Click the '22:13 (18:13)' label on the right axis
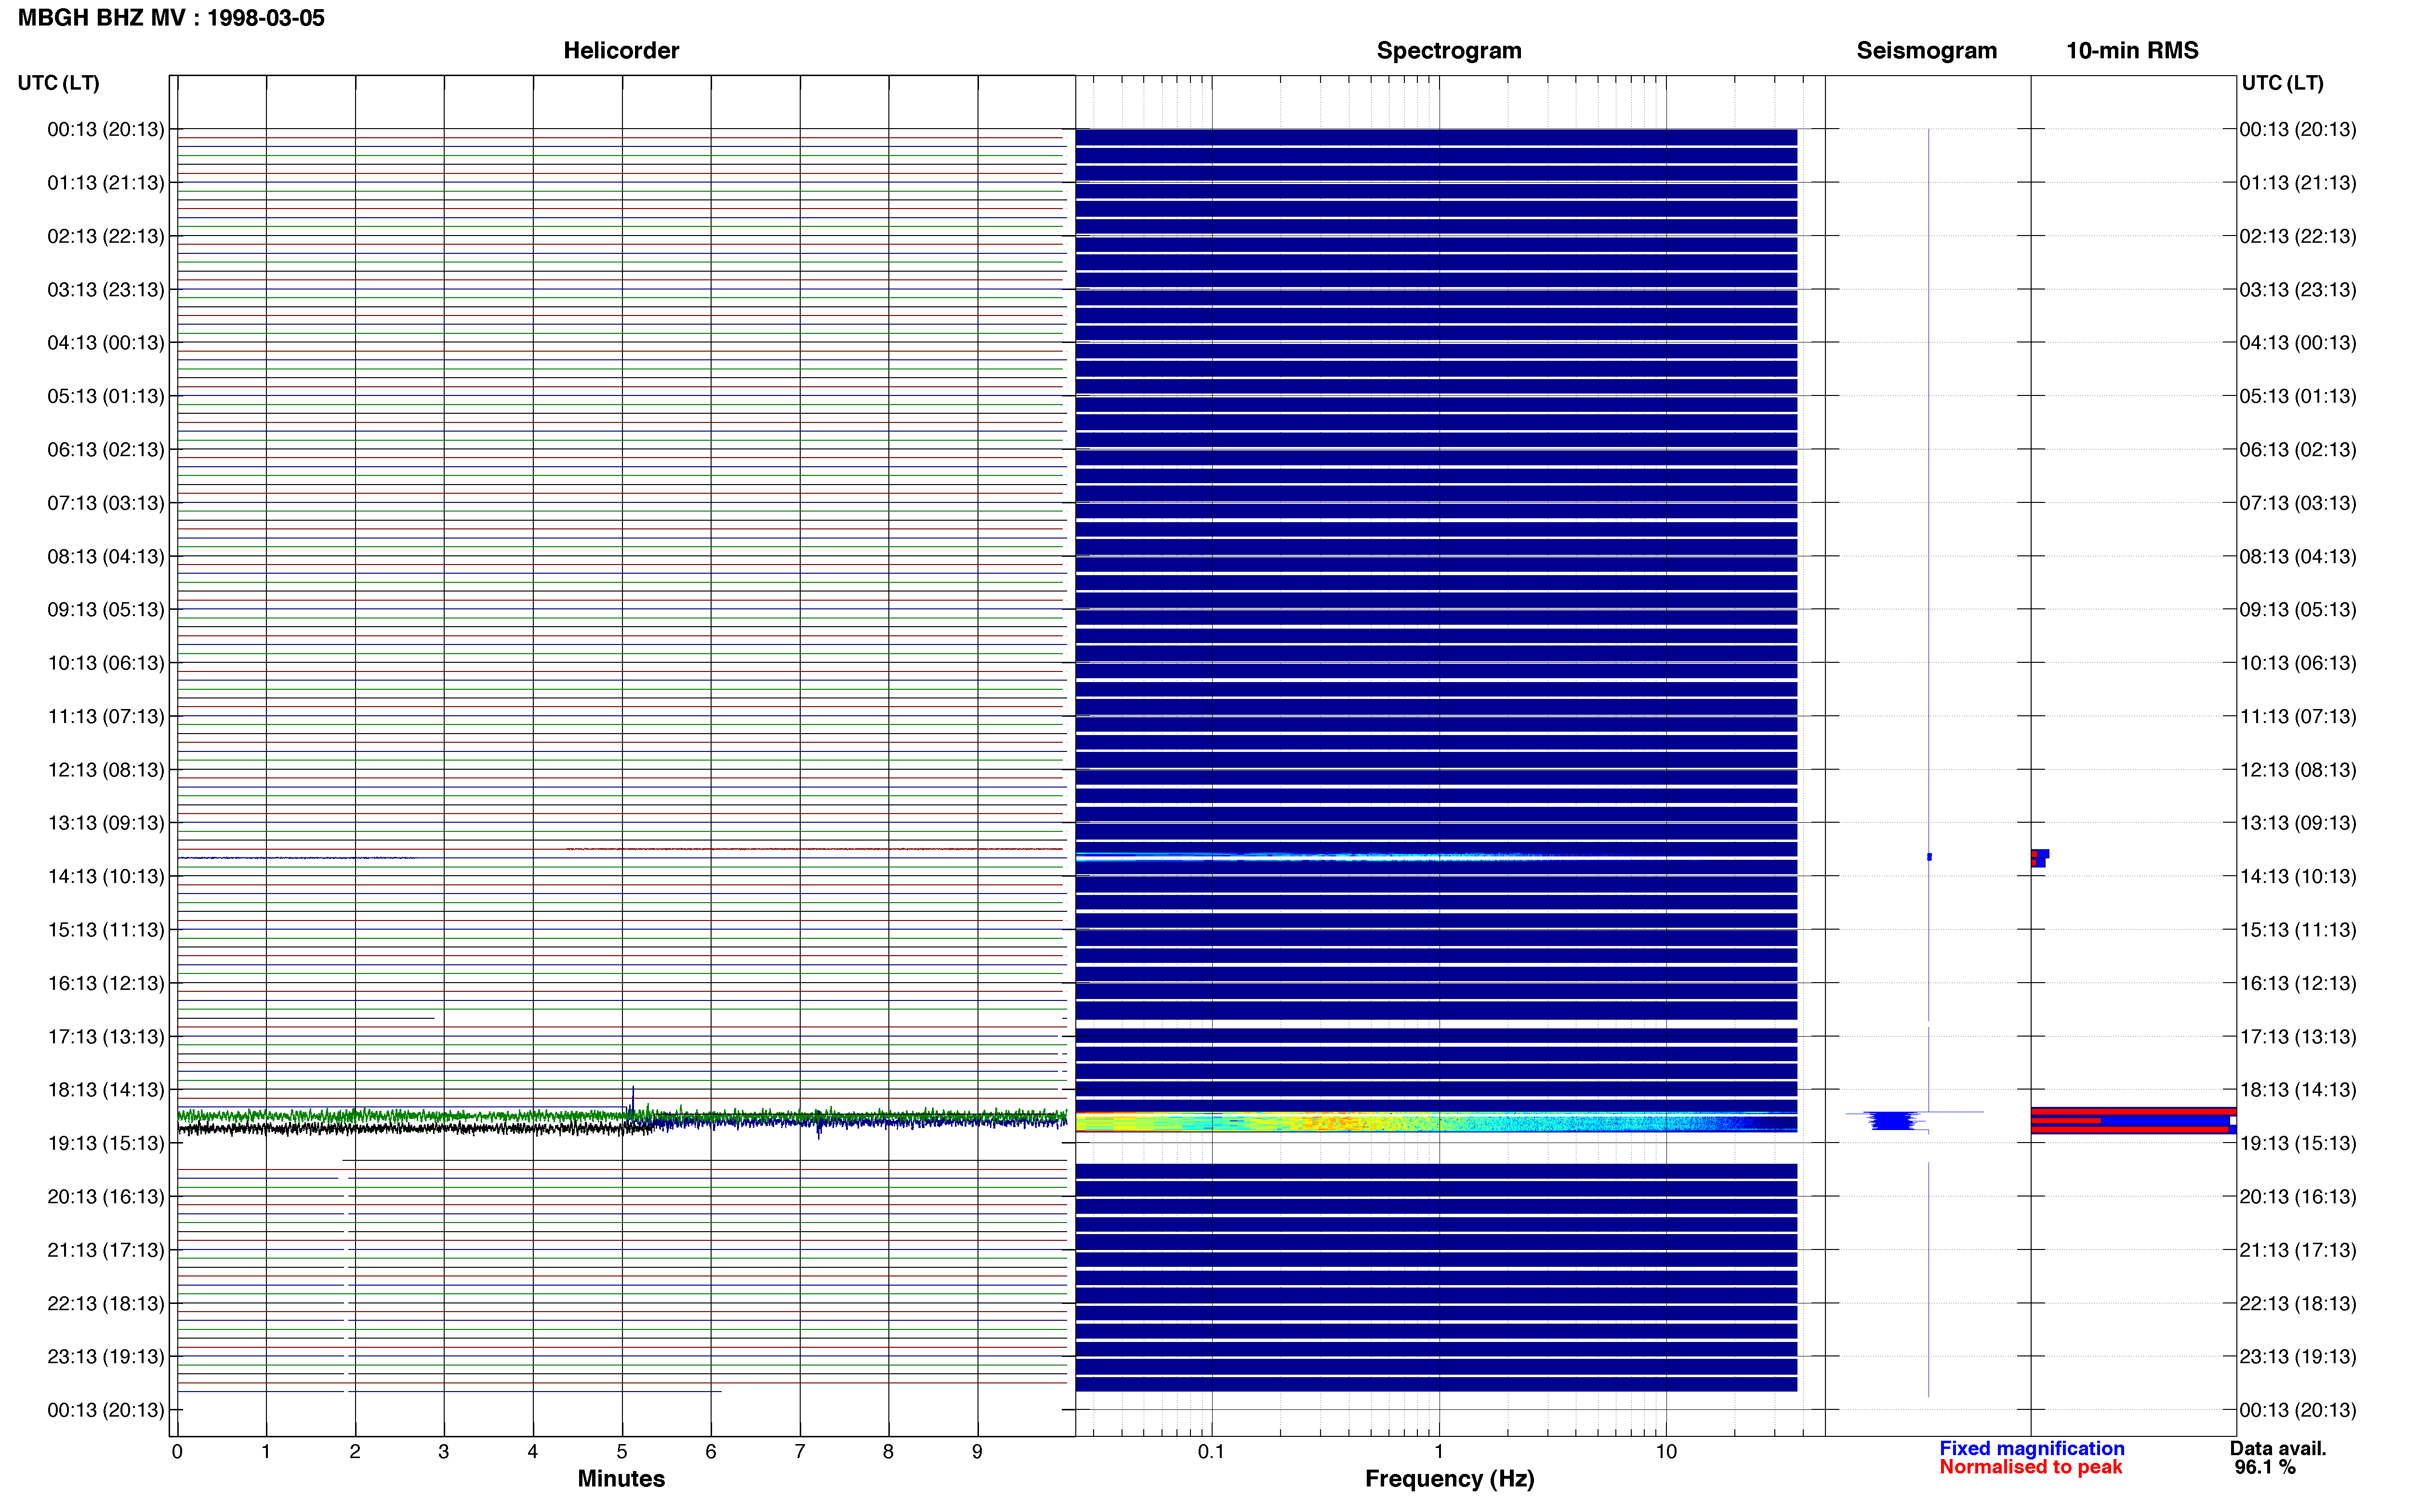The image size is (2418, 1512). pos(2298,1304)
